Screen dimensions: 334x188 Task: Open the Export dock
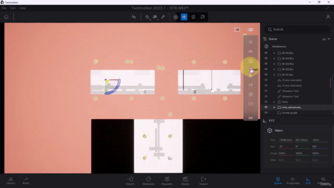coord(204,181)
